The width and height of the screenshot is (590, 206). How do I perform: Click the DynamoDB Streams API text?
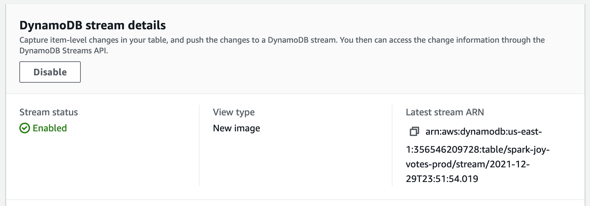tap(64, 51)
